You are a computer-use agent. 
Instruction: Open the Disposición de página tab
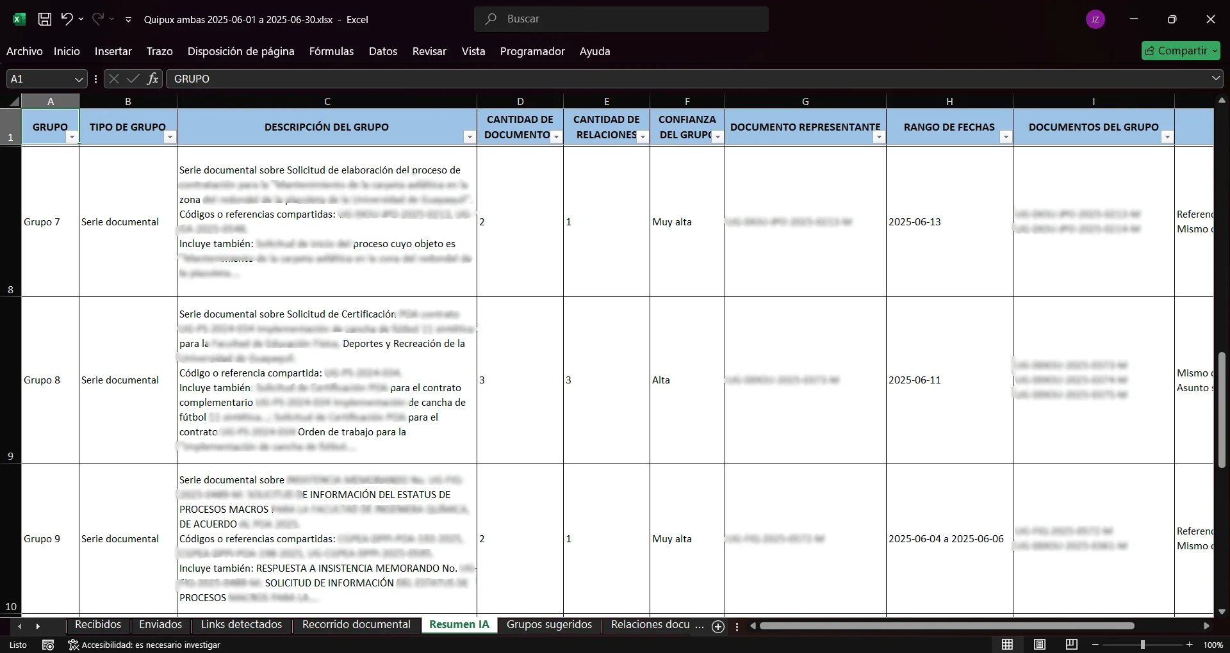tap(241, 51)
